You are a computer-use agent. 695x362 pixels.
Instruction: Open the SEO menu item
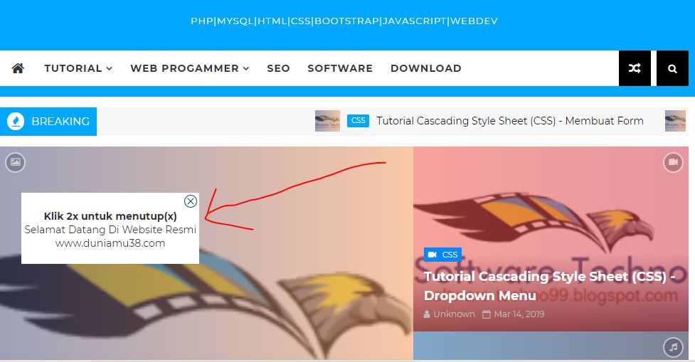[x=278, y=68]
